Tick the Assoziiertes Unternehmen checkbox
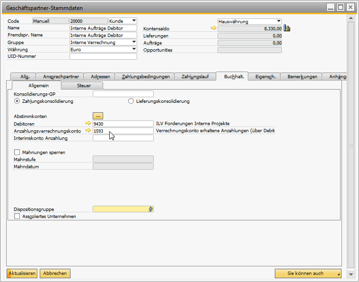 point(18,216)
